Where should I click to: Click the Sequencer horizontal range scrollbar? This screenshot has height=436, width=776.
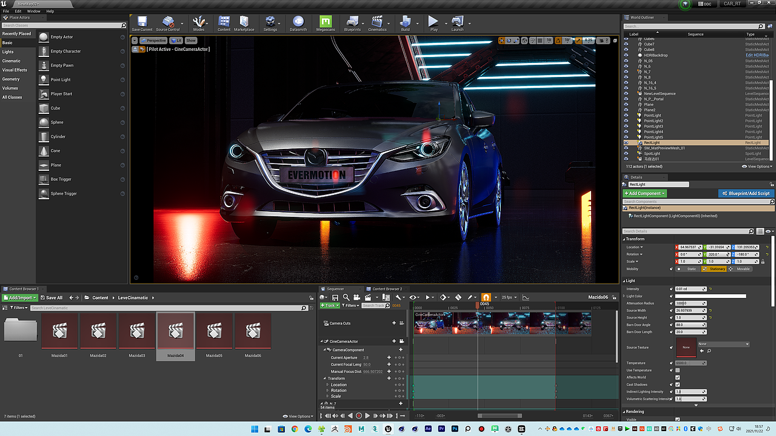tap(500, 416)
